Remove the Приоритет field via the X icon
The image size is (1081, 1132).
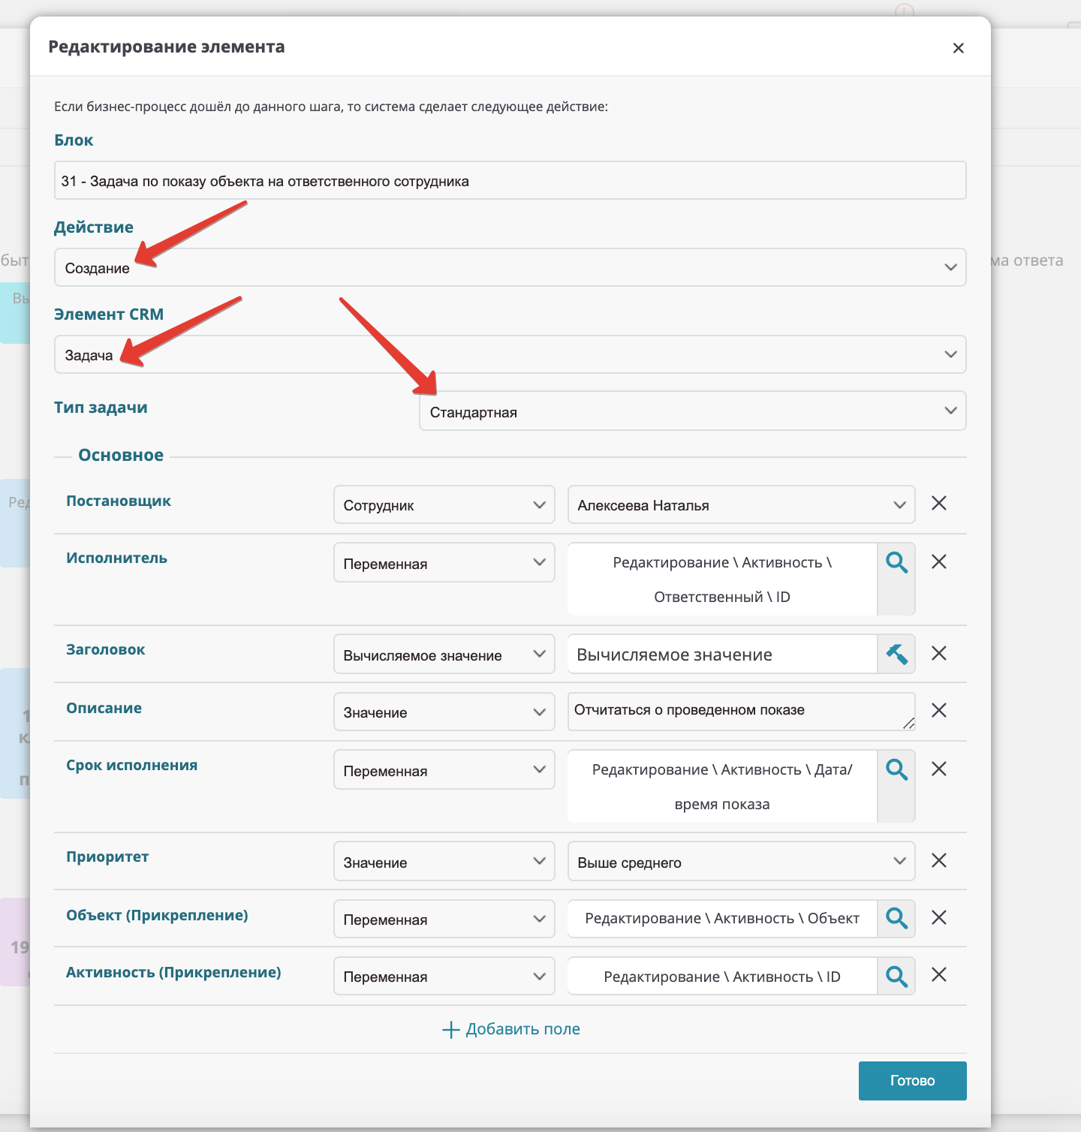[x=938, y=860]
